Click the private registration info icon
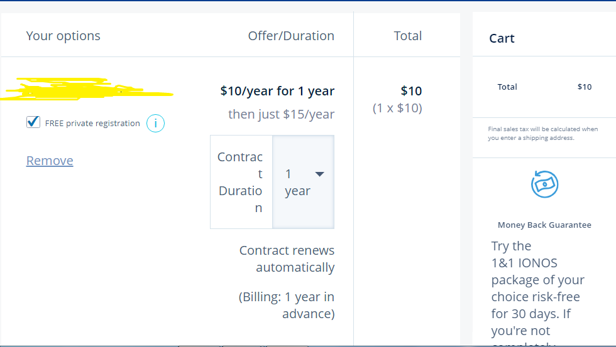 [x=156, y=124]
